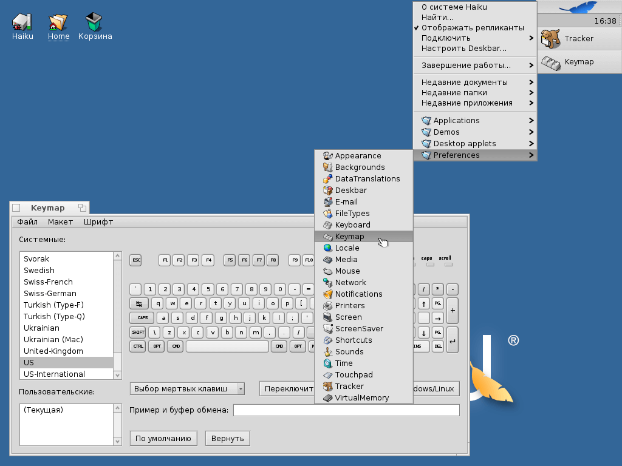Click system keymaps list scrollbar down arrow
622x466 pixels.
pos(117,375)
